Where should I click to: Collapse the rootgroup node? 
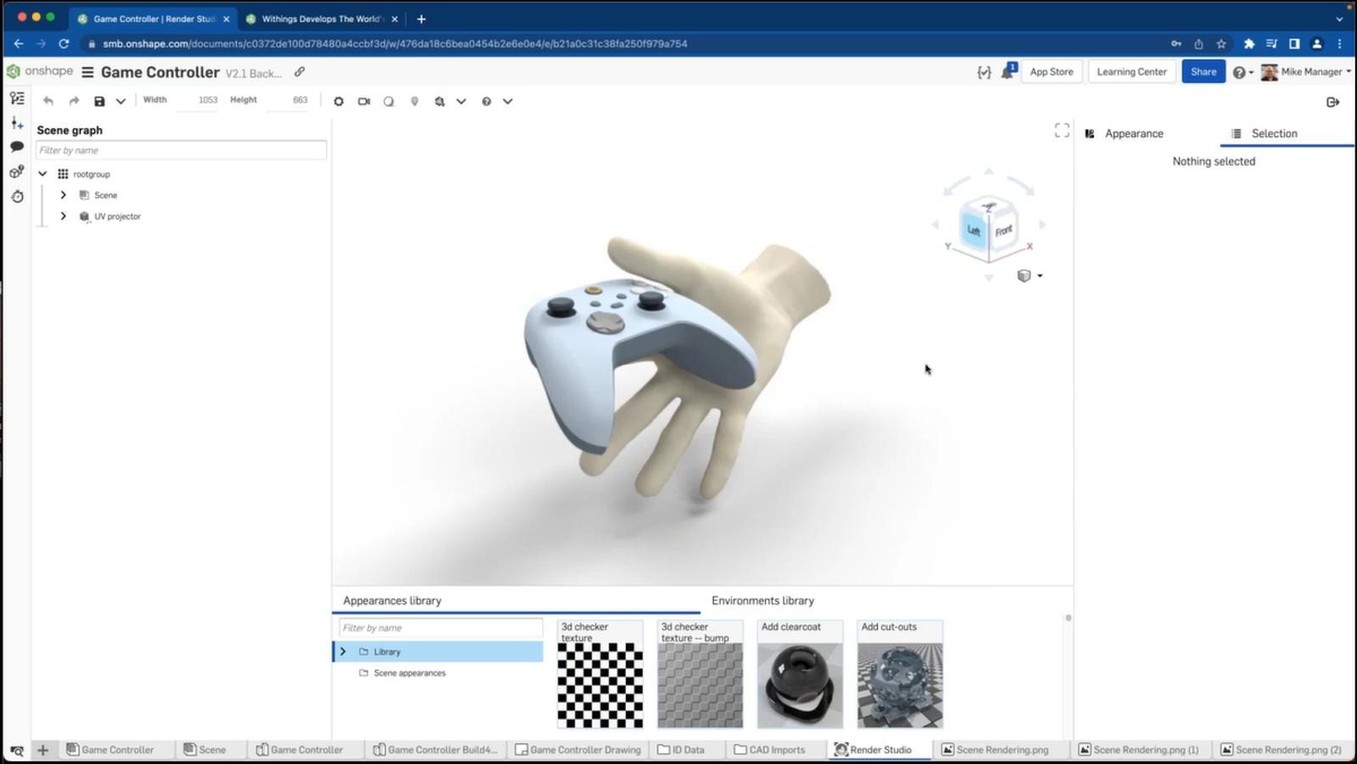[42, 173]
